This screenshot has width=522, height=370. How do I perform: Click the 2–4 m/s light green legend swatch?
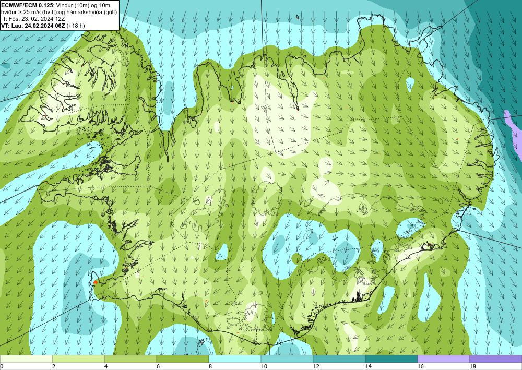coord(78,359)
